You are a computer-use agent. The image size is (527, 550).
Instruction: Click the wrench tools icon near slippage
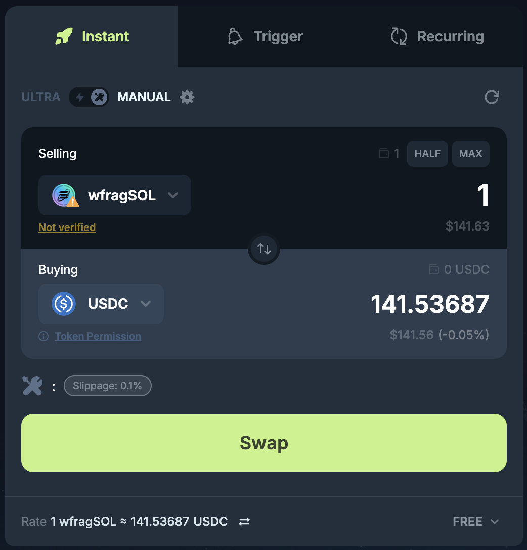[x=32, y=386]
